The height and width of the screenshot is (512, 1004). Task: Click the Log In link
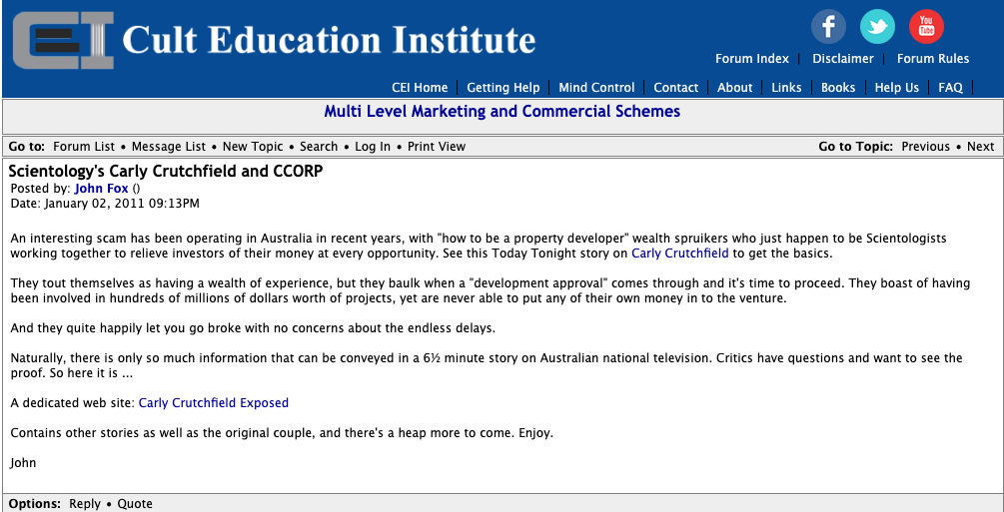(373, 147)
